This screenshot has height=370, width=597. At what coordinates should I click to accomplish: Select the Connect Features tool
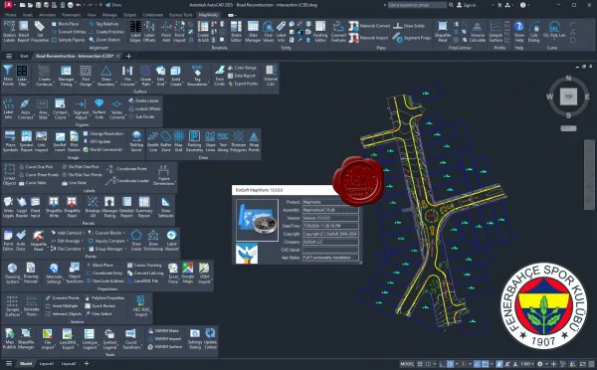coord(338,31)
